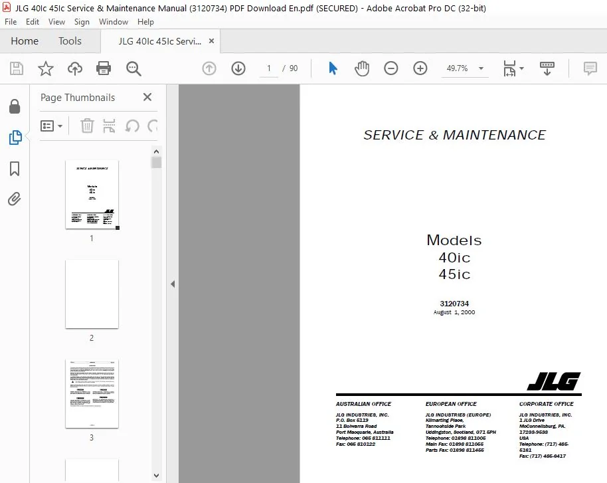Viewport: 607px width, 483px height.
Task: Activate the Selection arrow tool
Action: [x=333, y=68]
